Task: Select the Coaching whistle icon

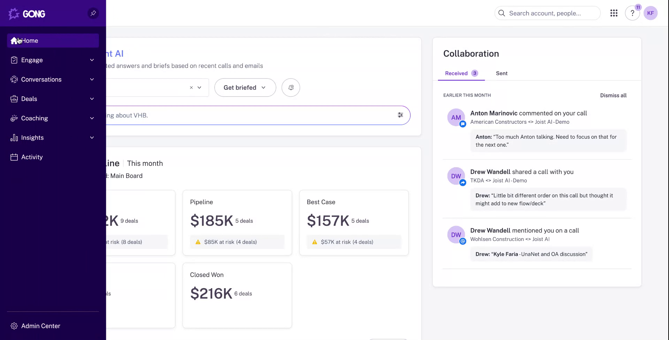Action: coord(14,118)
